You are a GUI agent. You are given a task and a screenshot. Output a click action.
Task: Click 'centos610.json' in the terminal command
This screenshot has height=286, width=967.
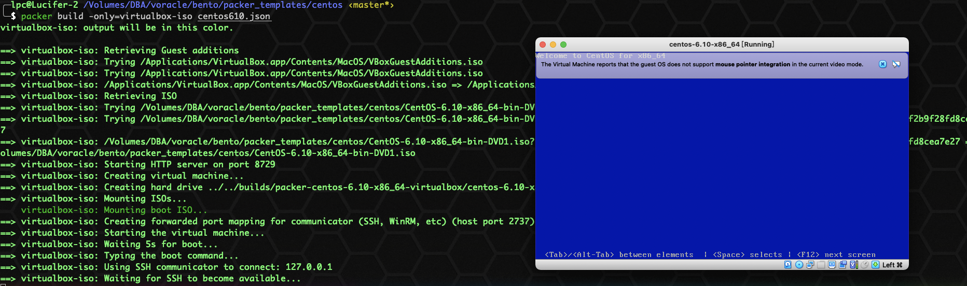[234, 16]
